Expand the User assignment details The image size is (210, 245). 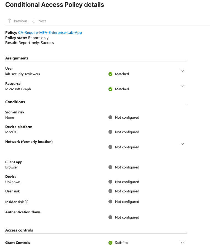click(x=182, y=71)
